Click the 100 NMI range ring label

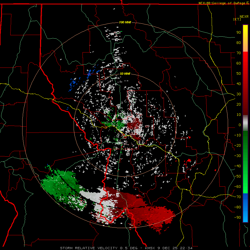(x=125, y=22)
